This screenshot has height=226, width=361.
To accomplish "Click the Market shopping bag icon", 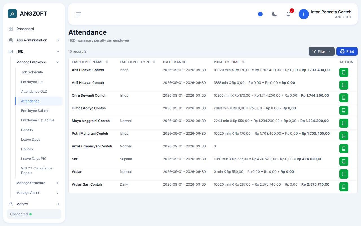I will (x=11, y=204).
